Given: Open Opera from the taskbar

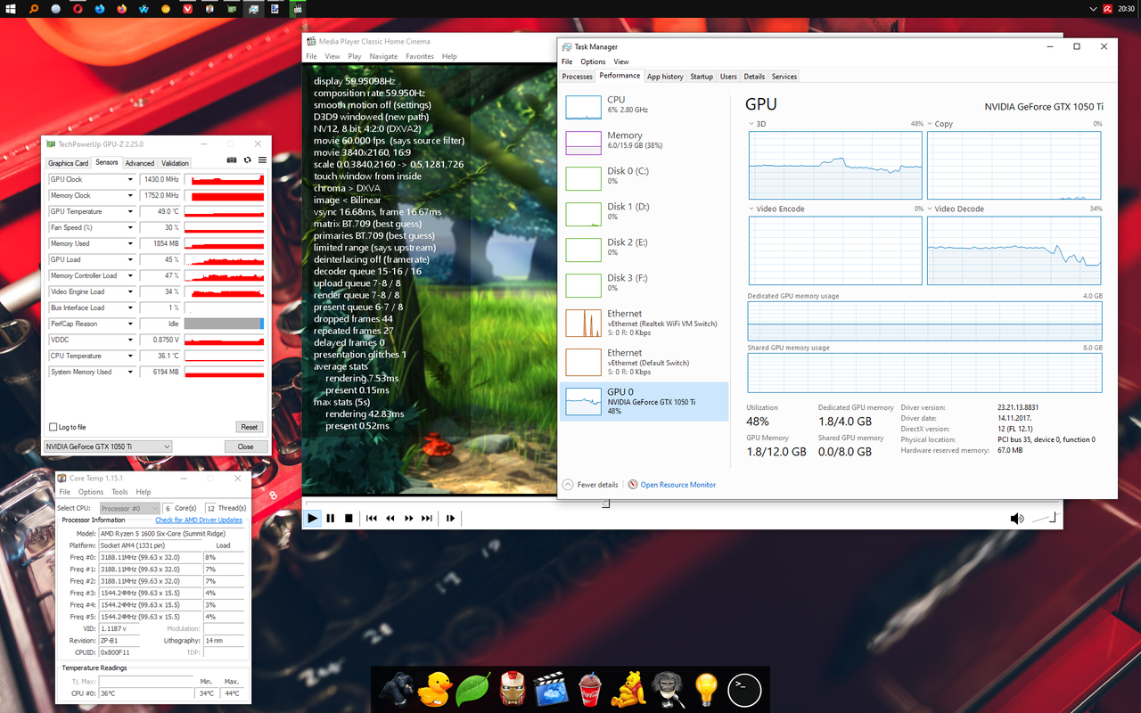Looking at the screenshot, I should pyautogui.click(x=78, y=9).
